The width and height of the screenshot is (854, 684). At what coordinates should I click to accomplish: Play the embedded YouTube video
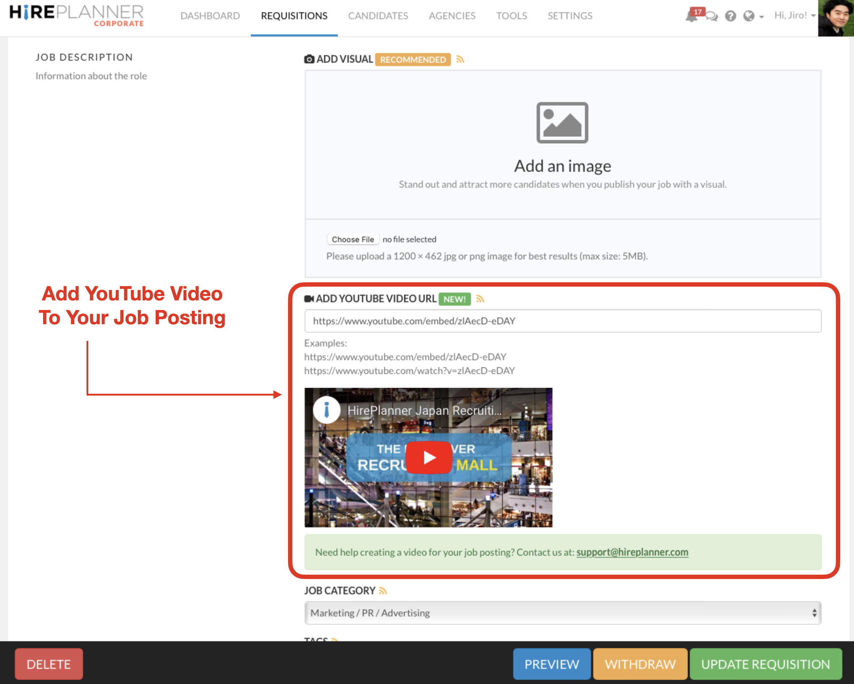click(428, 457)
